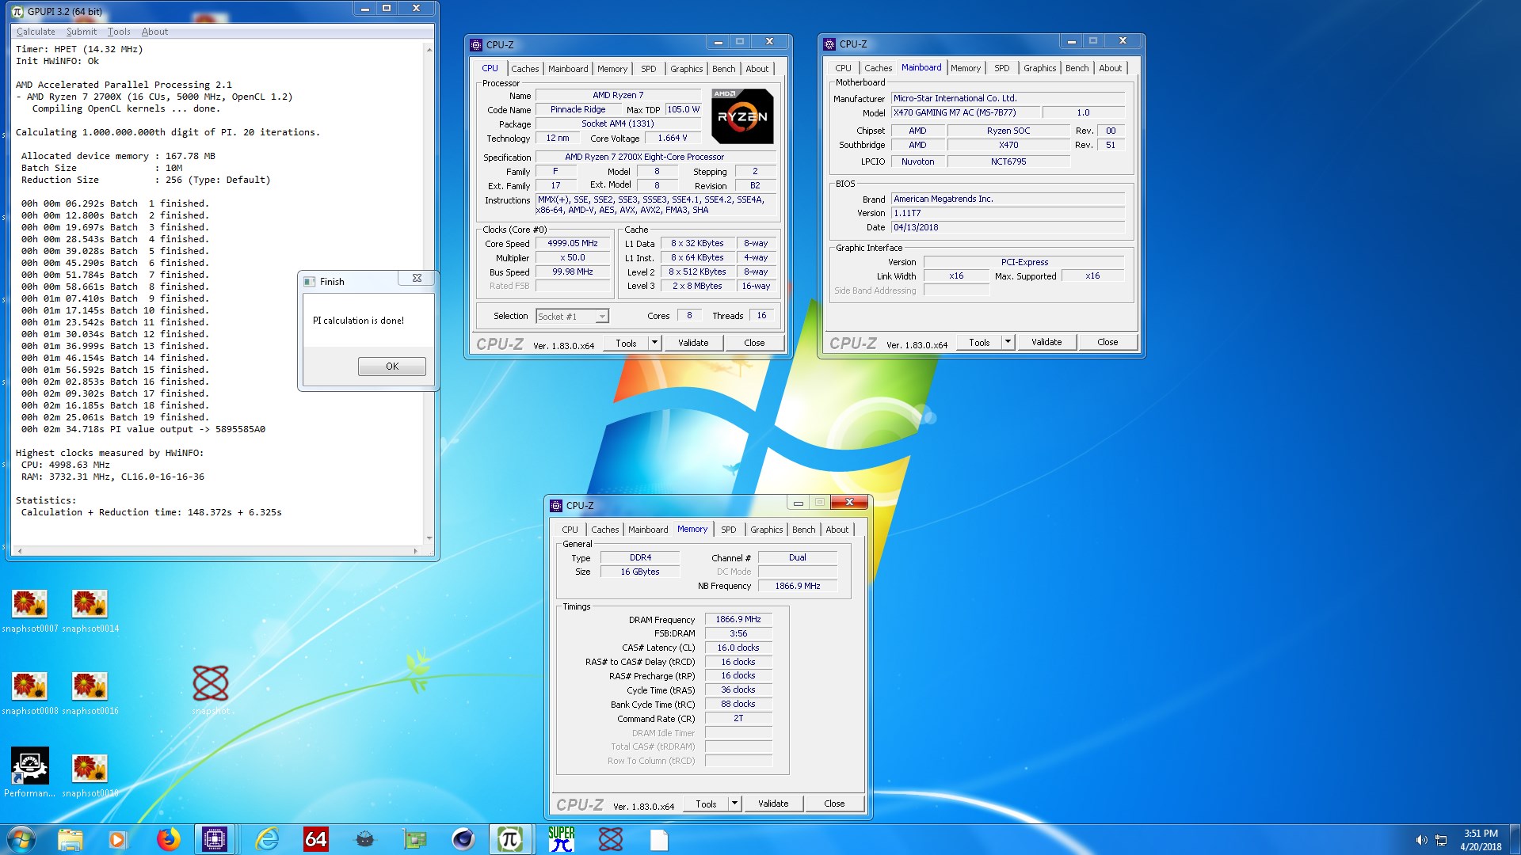
Task: Open the Cinebench sphere taskbar icon
Action: click(x=463, y=839)
